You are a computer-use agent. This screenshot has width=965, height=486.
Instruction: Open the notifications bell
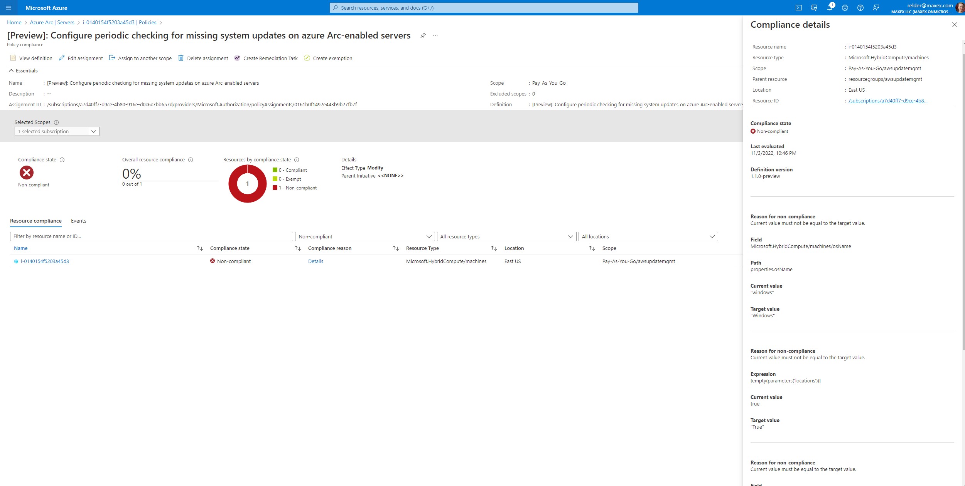[x=830, y=7]
